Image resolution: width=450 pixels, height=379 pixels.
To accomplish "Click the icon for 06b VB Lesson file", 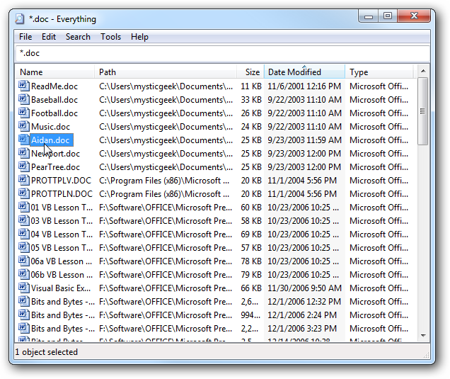I will (x=24, y=275).
